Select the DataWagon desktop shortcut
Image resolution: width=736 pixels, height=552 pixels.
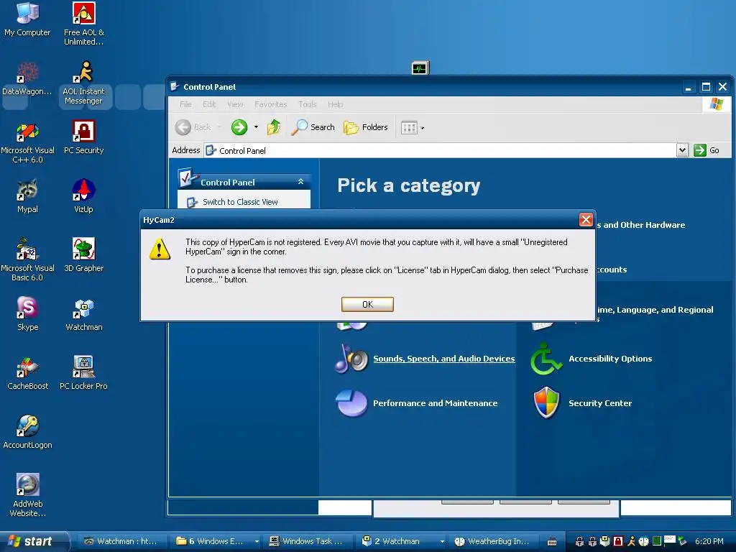pyautogui.click(x=27, y=78)
